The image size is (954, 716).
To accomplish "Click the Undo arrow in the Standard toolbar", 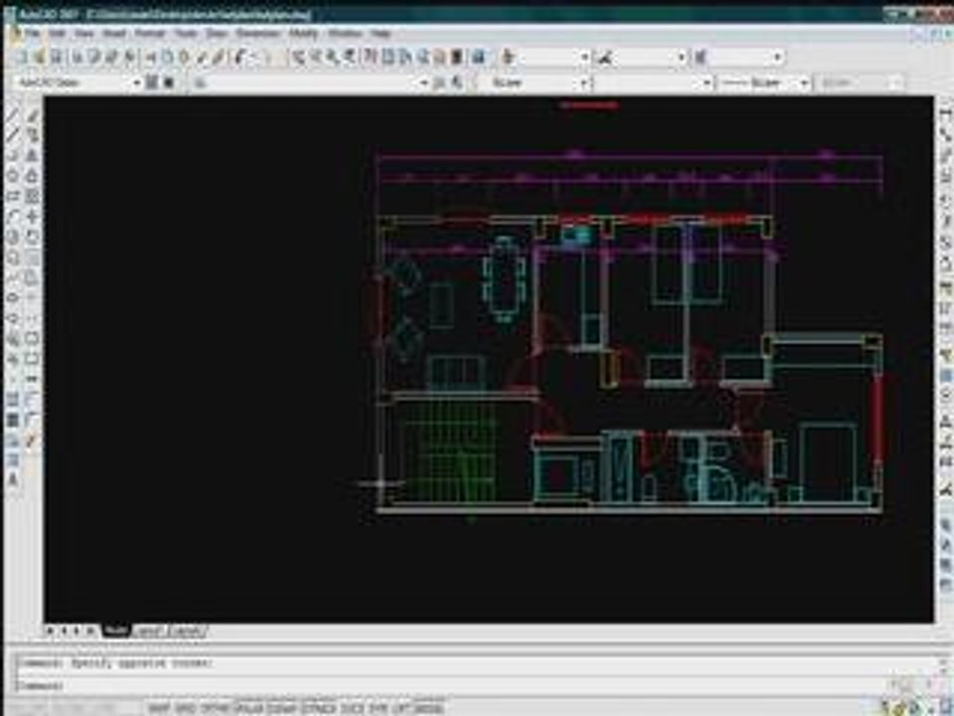I will pos(240,58).
